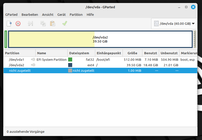202x140 pixels.
Task: Open the Partition menu
Action: pyautogui.click(x=76, y=15)
